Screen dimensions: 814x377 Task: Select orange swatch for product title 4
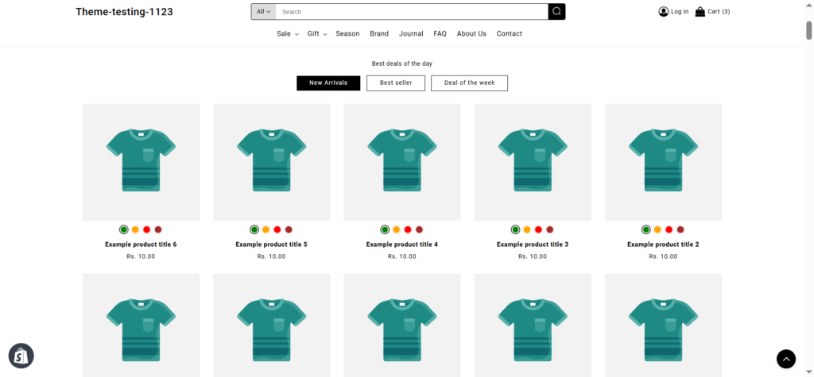pyautogui.click(x=396, y=229)
